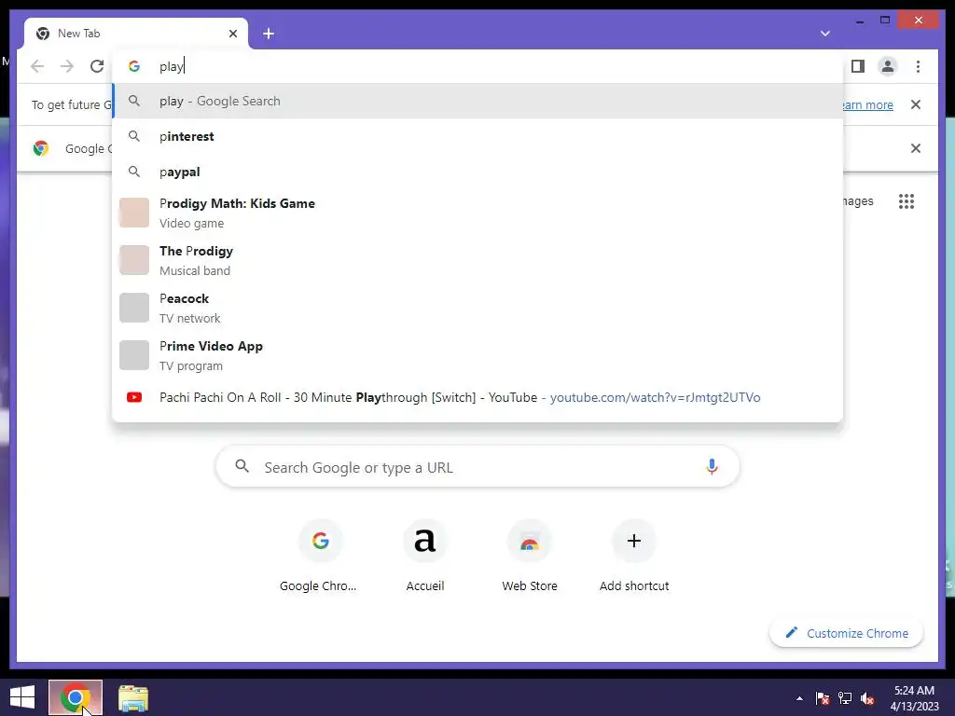
Task: Click the flag notification tray icon
Action: click(x=823, y=698)
